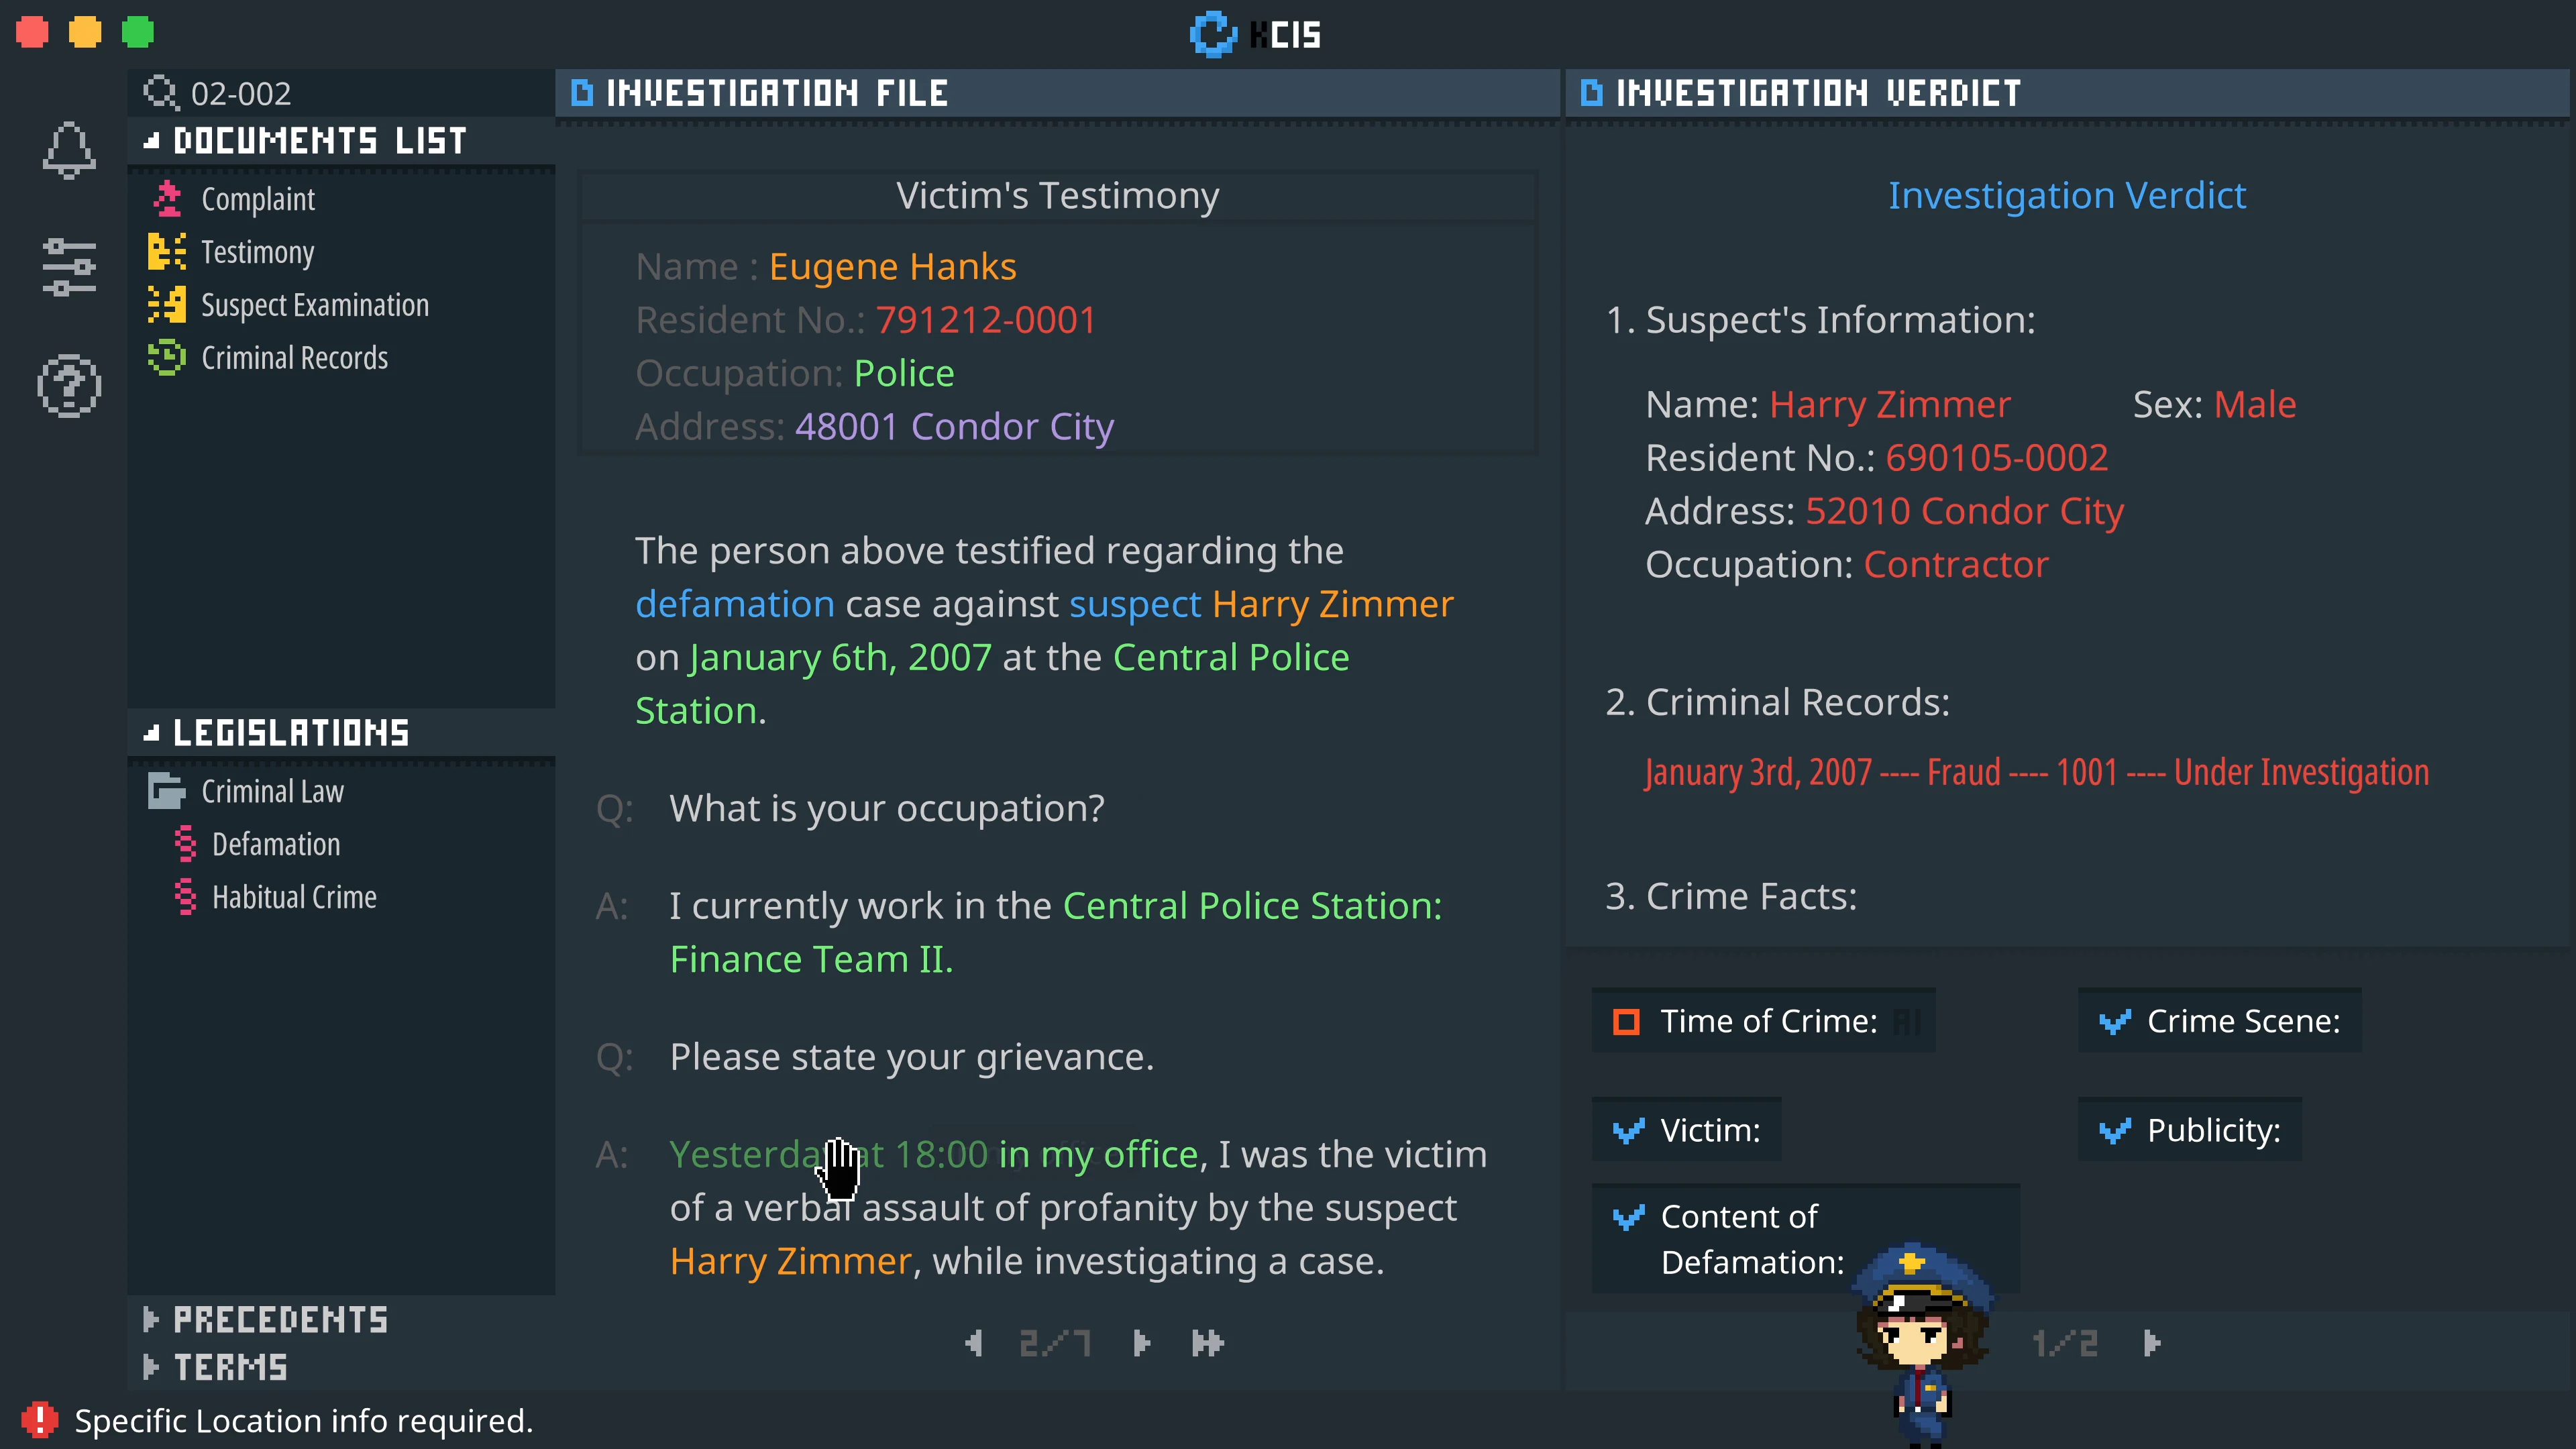Image resolution: width=2576 pixels, height=1449 pixels.
Task: Click the notification bell icon
Action: 69,150
